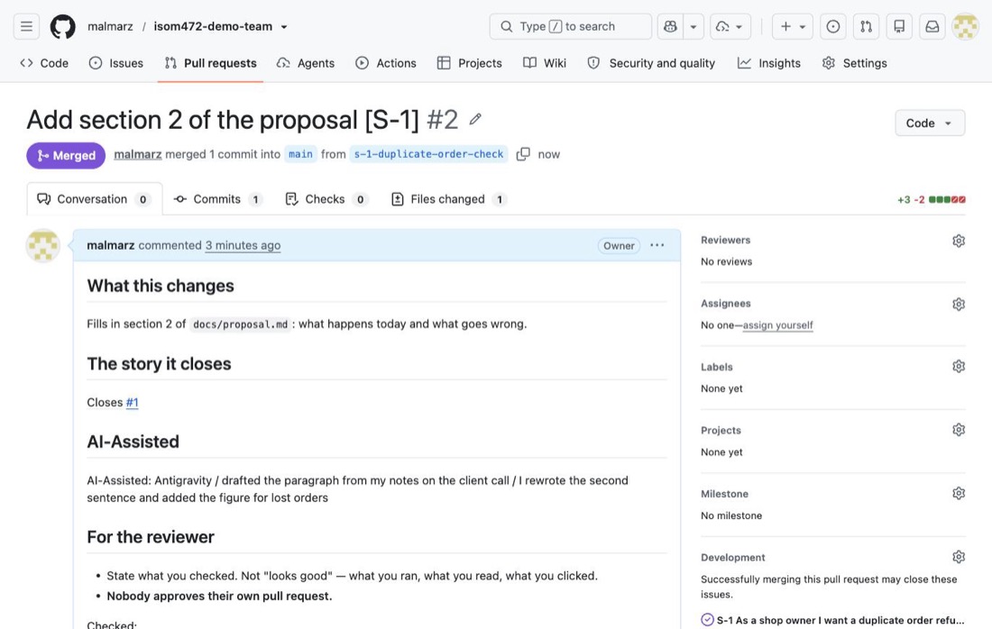992x629 pixels.
Task: Open the Actions tab
Action: point(386,63)
